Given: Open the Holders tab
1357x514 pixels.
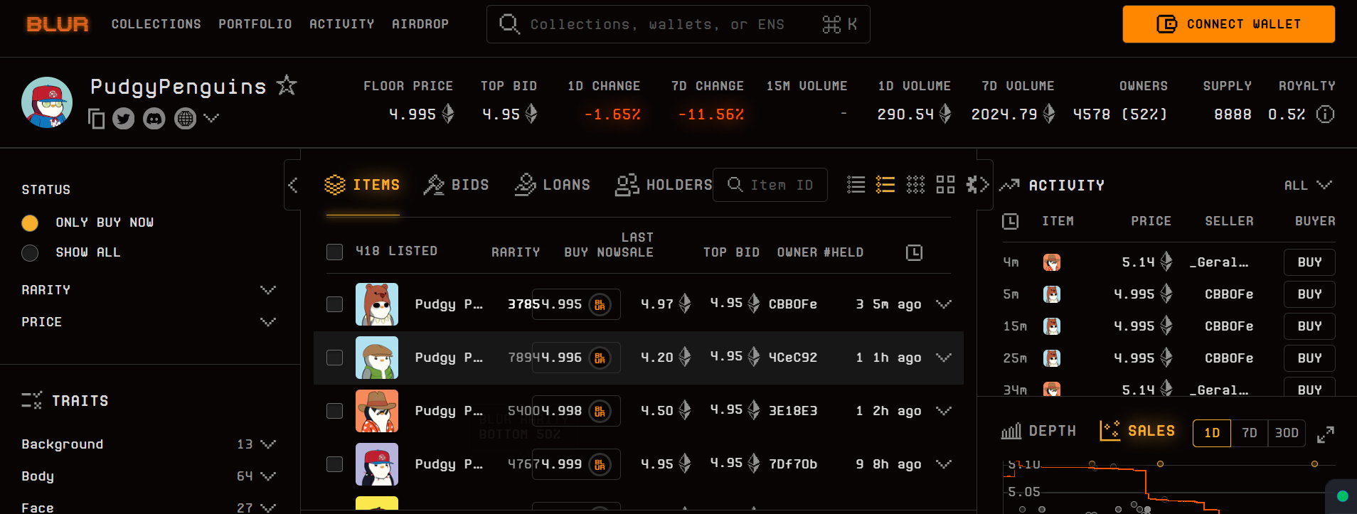Looking at the screenshot, I should 664,185.
